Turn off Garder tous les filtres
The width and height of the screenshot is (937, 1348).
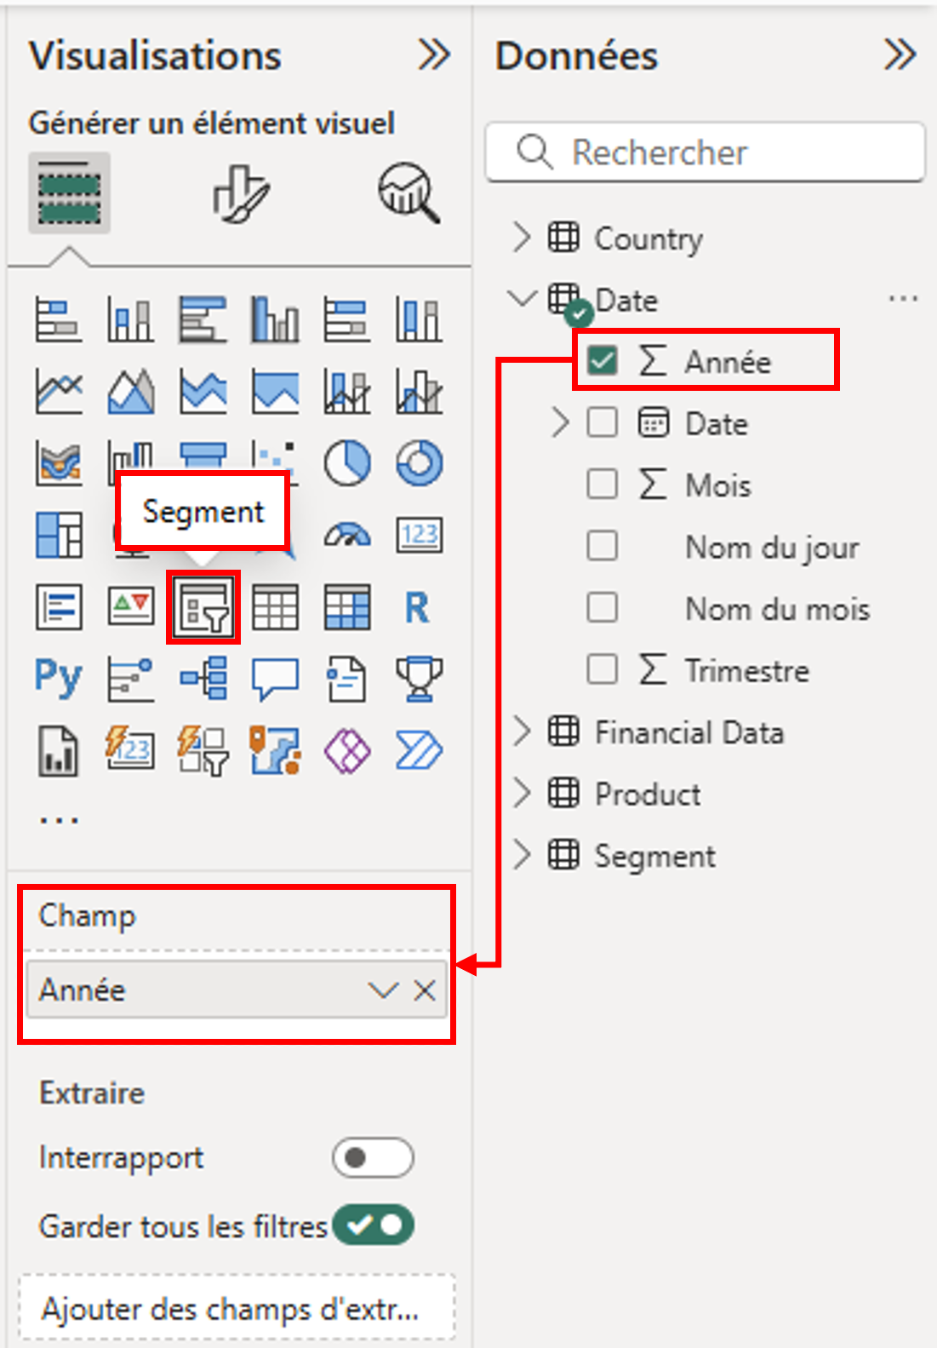point(373,1226)
